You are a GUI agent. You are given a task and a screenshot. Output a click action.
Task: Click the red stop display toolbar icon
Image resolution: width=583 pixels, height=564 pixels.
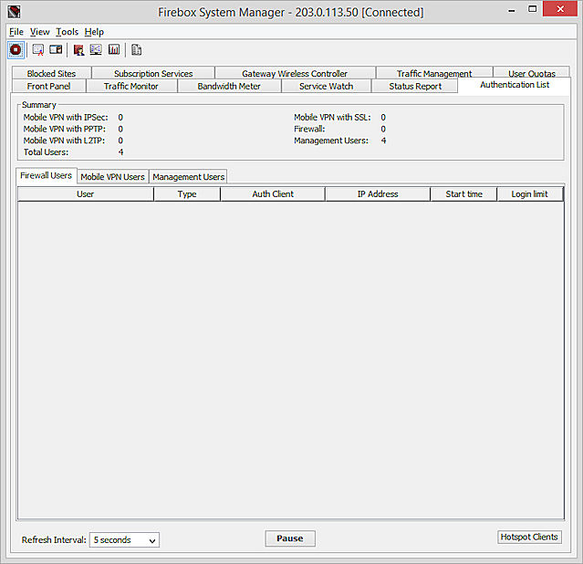pos(16,49)
